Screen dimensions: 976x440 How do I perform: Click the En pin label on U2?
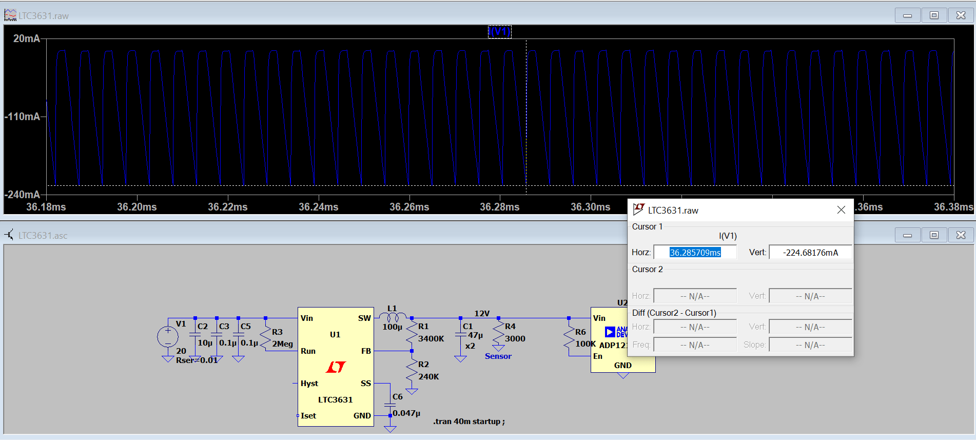(598, 356)
